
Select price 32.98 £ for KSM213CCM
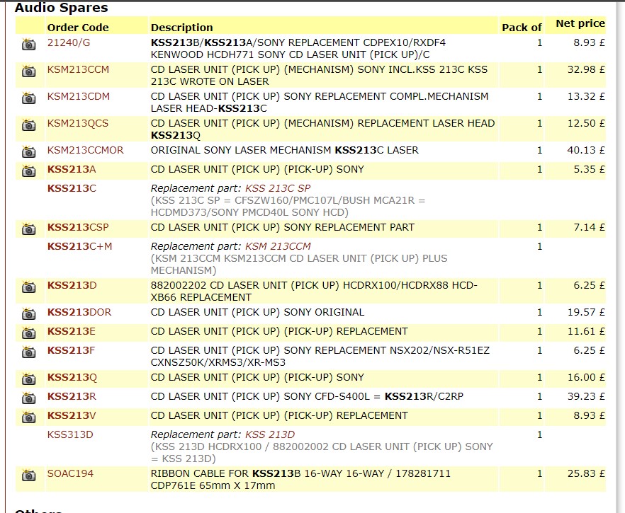coord(586,69)
